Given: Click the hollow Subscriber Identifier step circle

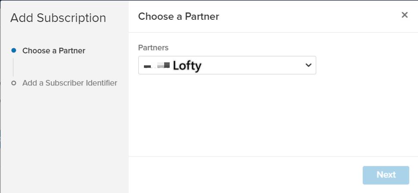Looking at the screenshot, I should [14, 83].
